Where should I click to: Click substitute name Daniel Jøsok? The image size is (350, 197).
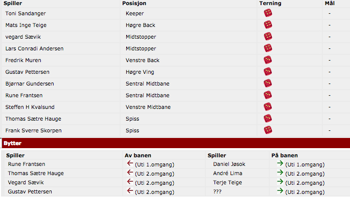pos(229,164)
